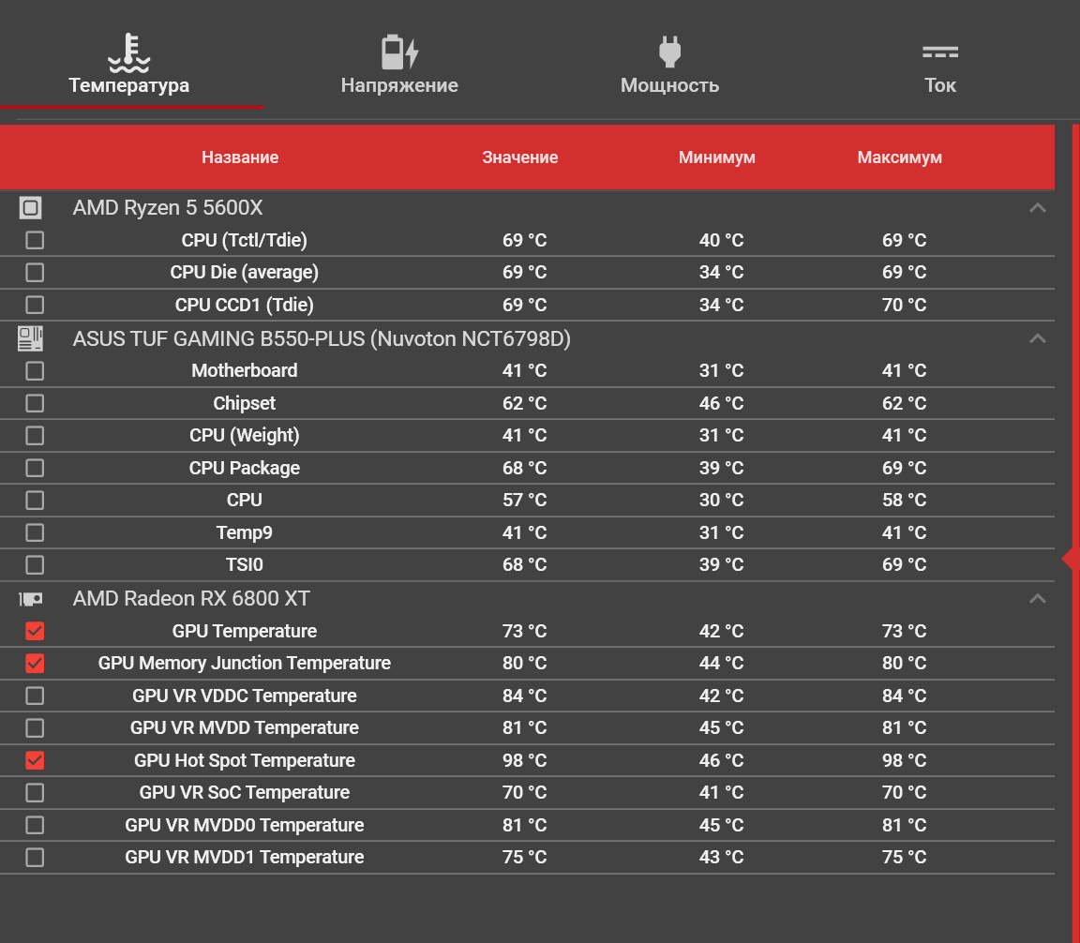Click the GPU Hot Spot Temperature label
1080x943 pixels.
pyautogui.click(x=245, y=760)
